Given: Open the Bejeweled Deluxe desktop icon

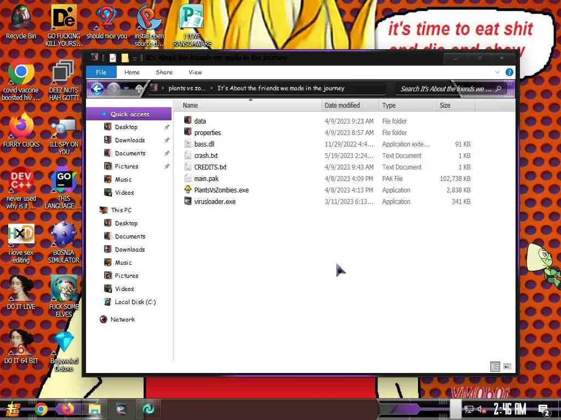Looking at the screenshot, I should pyautogui.click(x=64, y=351).
